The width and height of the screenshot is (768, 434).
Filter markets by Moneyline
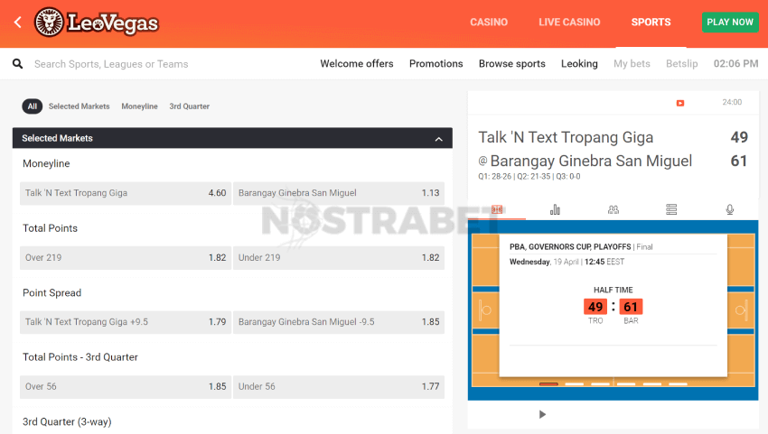(x=139, y=106)
